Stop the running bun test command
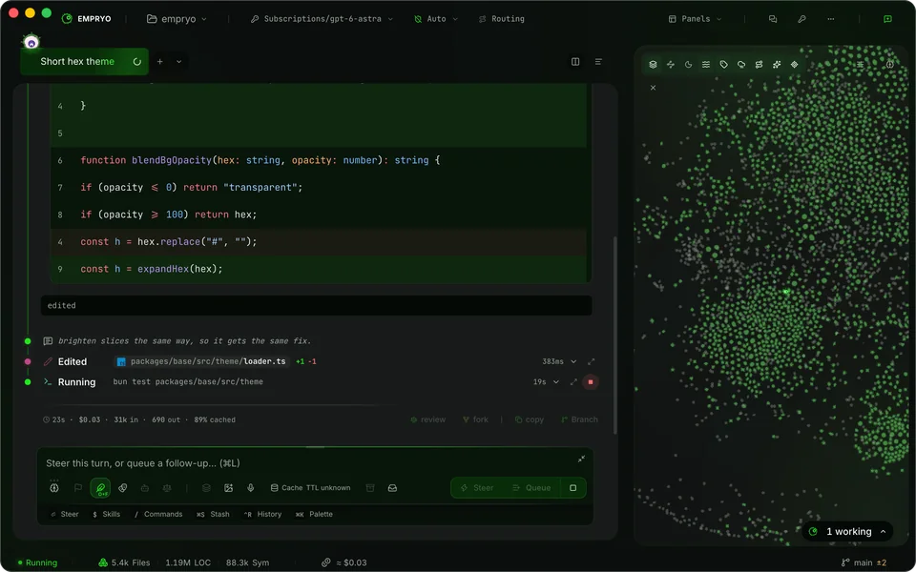Screen dimensions: 916x572 tap(591, 381)
